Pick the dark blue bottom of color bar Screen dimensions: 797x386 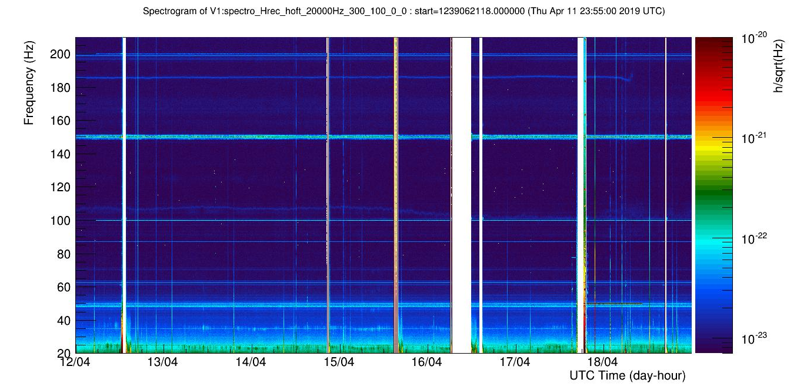coord(713,347)
